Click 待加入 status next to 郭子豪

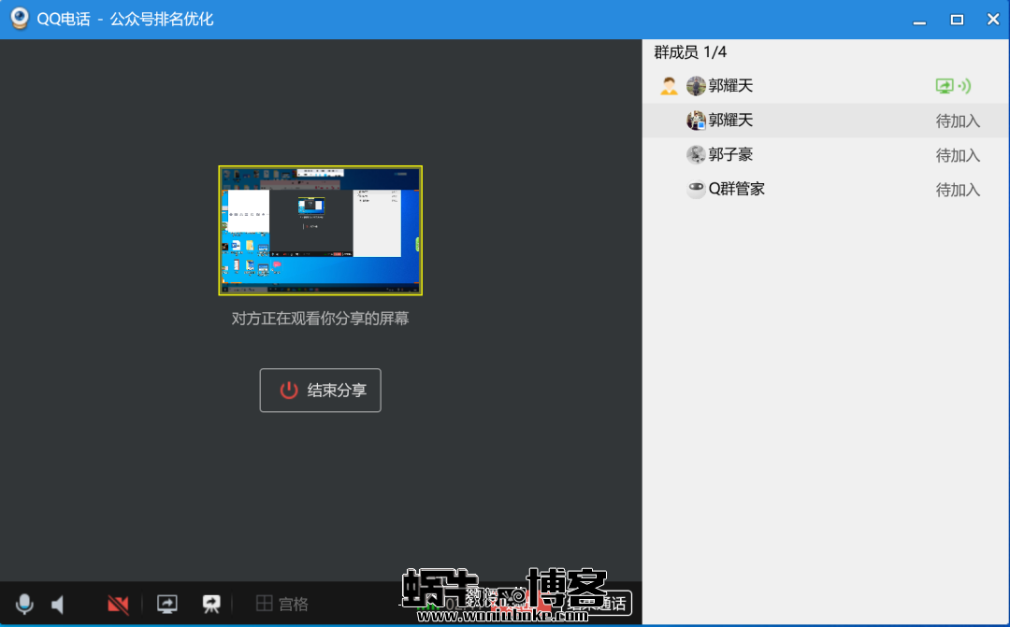click(x=958, y=155)
